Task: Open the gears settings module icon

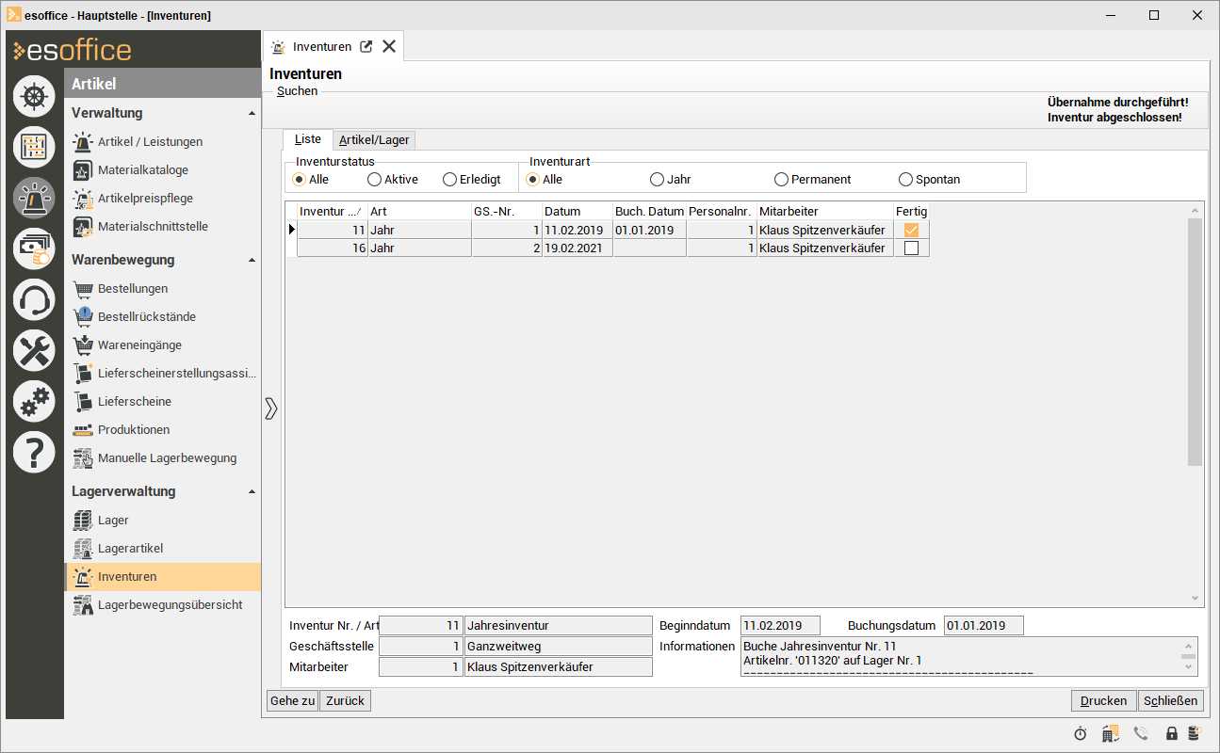Action: 34,402
